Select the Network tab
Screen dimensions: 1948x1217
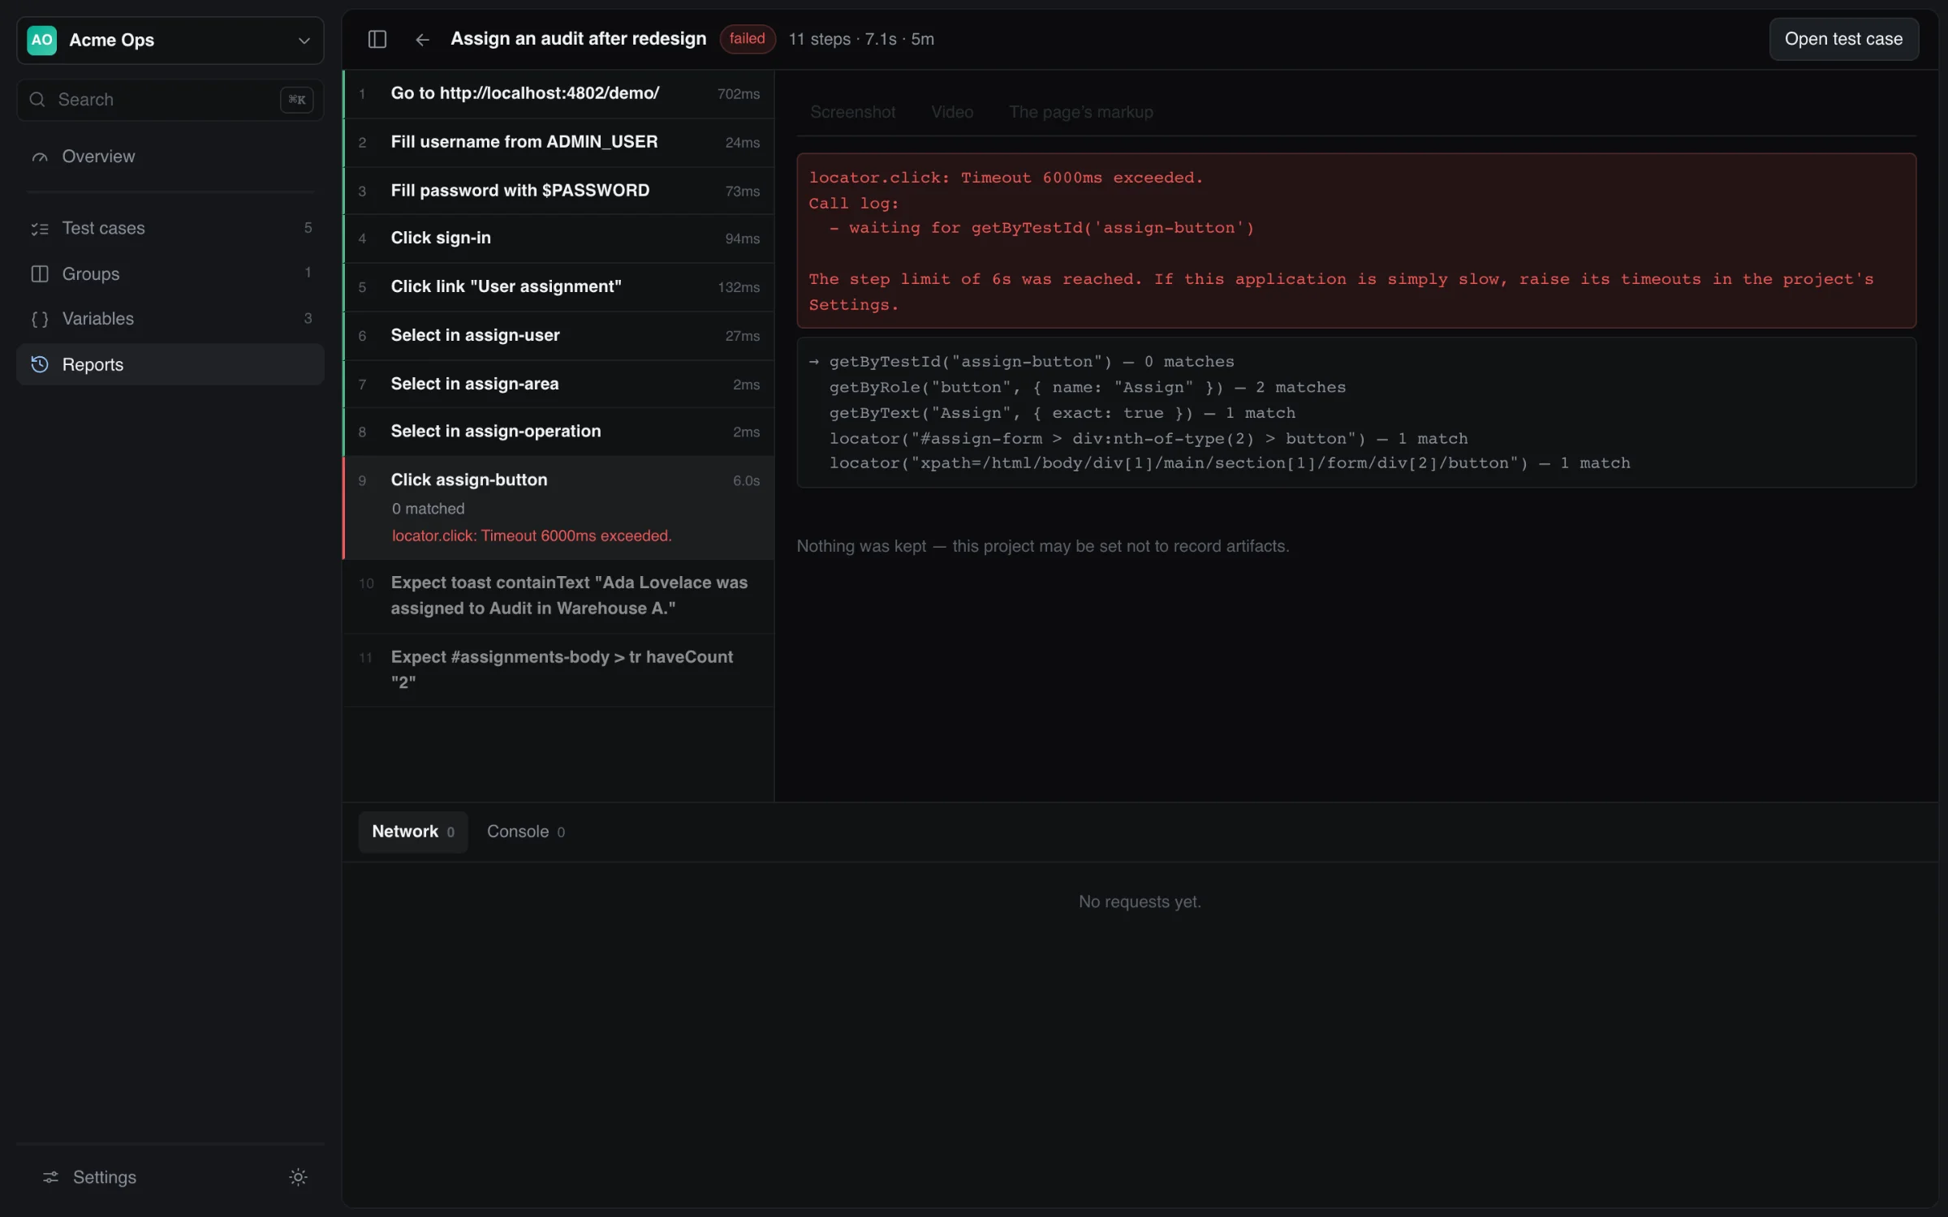point(412,832)
